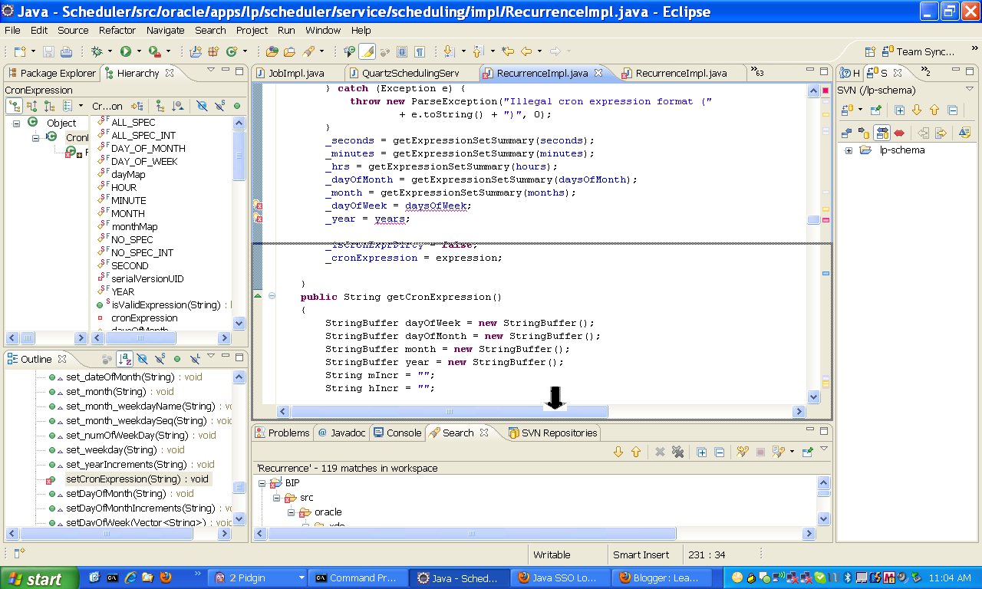
Task: Launch the Run tool from the toolbar
Action: [127, 51]
